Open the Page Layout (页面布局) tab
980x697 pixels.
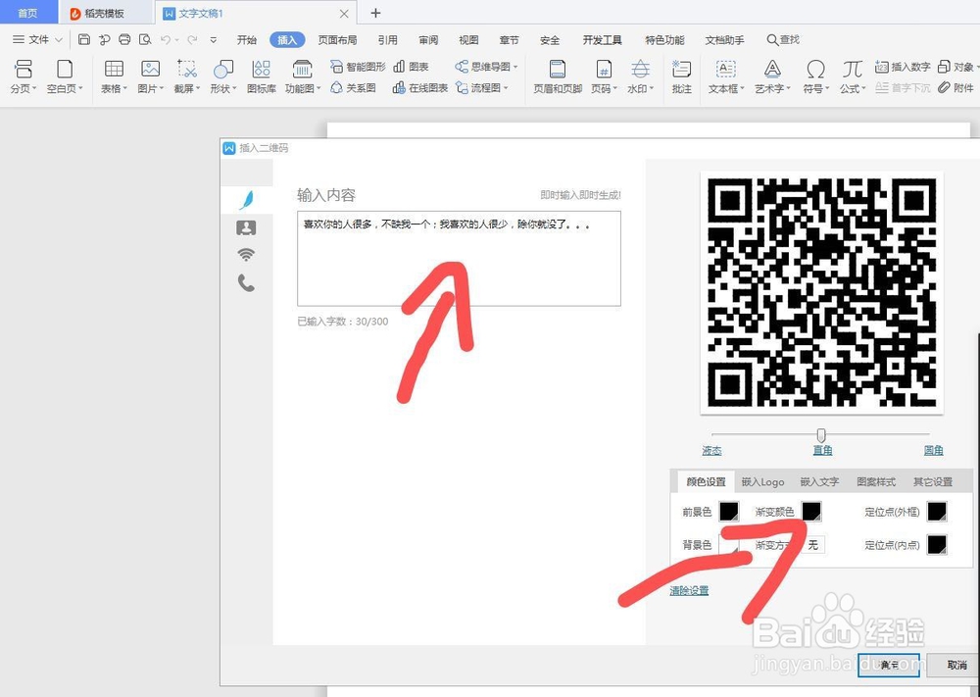(x=337, y=39)
